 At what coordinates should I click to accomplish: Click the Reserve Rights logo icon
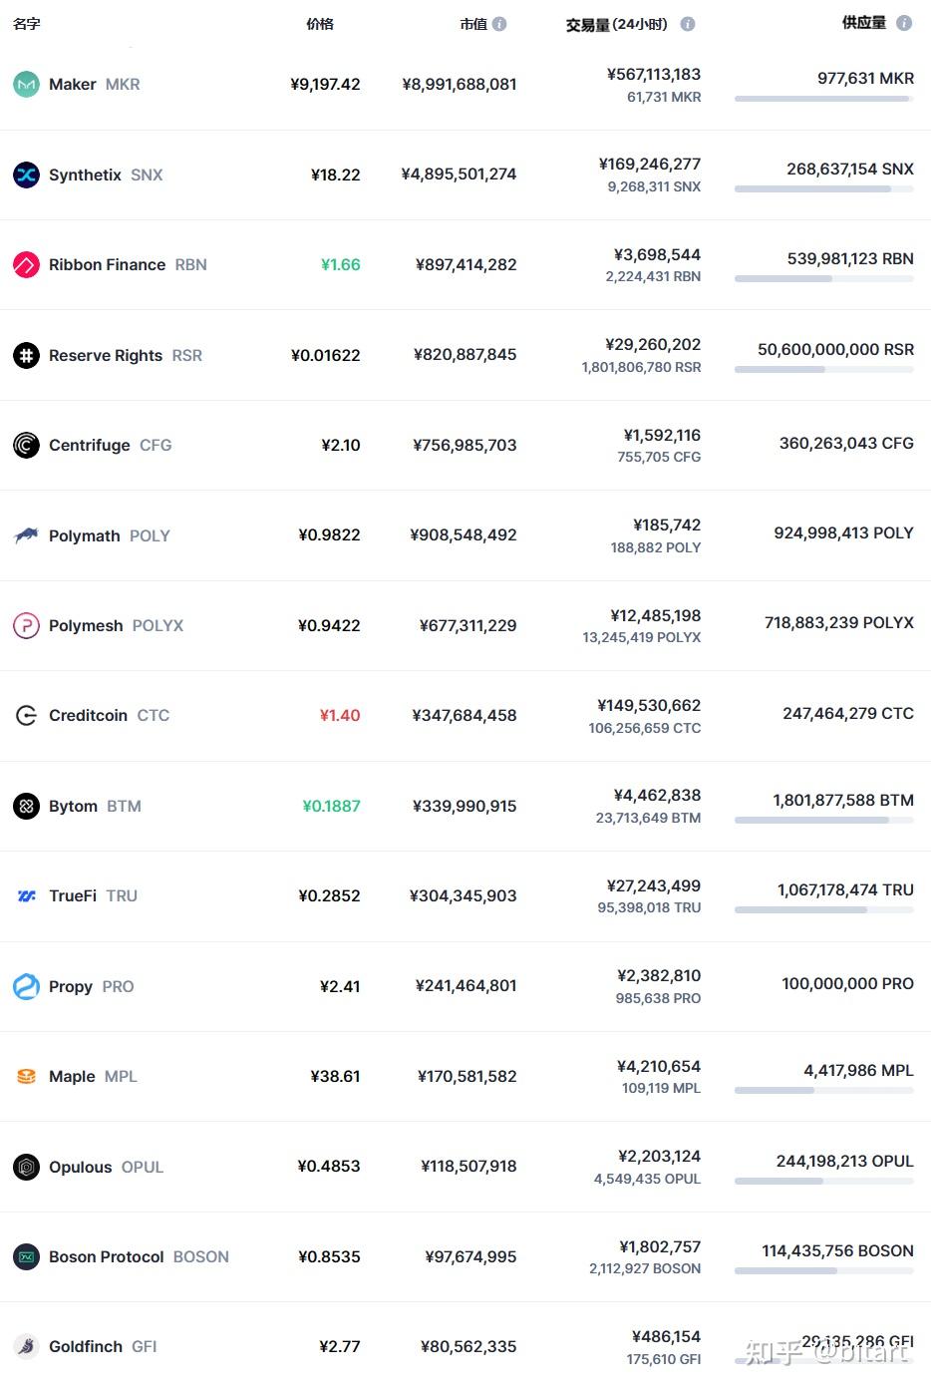click(x=26, y=355)
